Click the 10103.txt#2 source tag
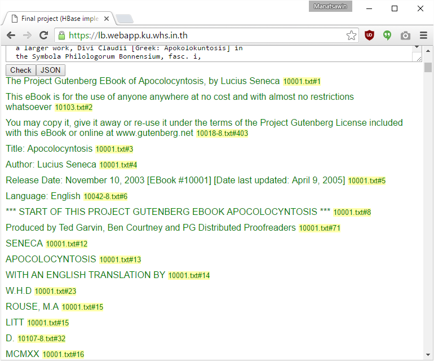 coord(74,108)
